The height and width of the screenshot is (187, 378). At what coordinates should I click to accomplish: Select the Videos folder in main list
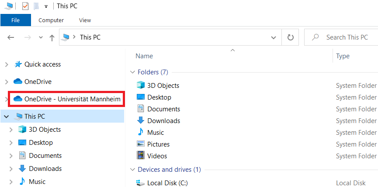point(157,156)
